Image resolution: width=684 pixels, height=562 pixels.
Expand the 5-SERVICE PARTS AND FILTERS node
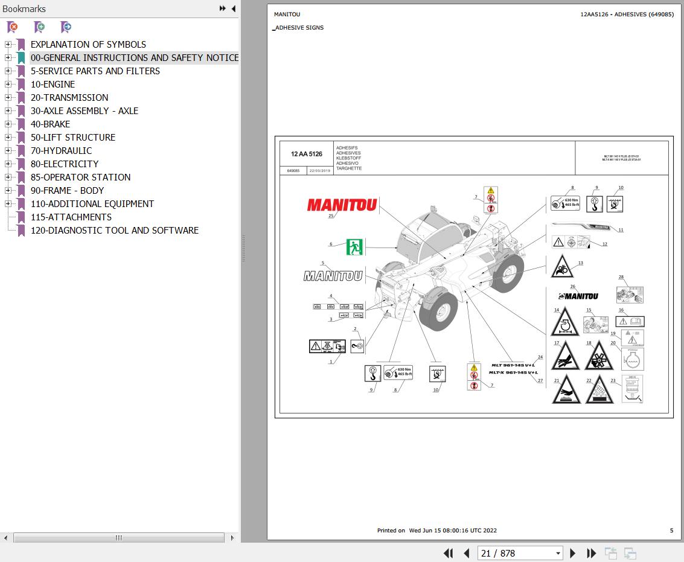(8, 71)
